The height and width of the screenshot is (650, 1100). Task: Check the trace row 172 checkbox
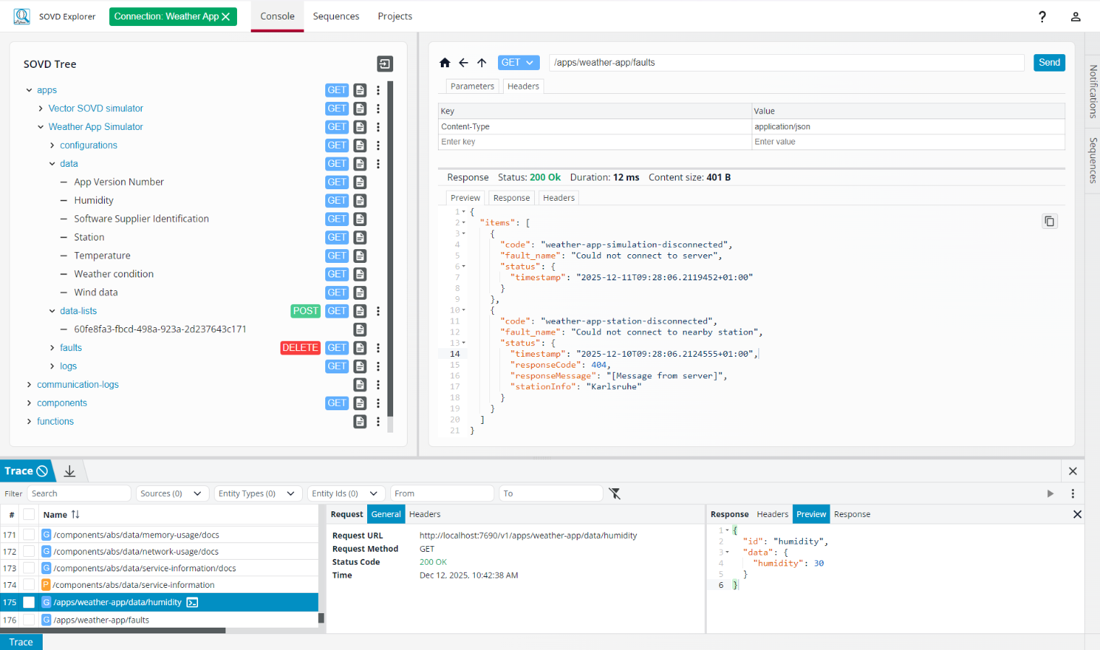pos(29,551)
